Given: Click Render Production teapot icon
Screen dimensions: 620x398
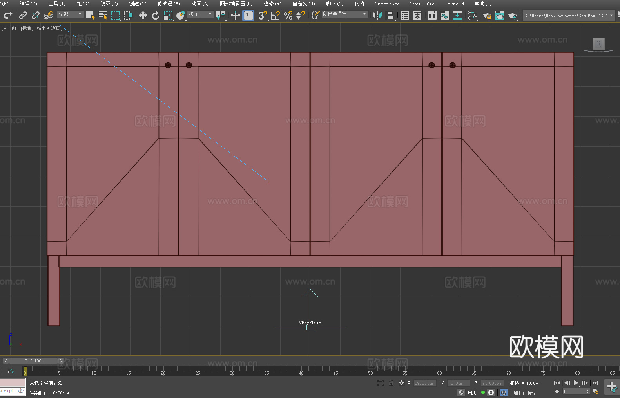Looking at the screenshot, I should [x=512, y=15].
